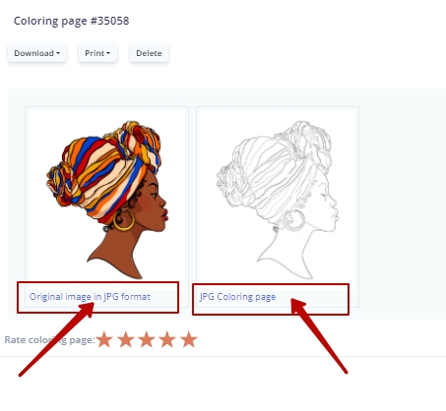Viewport: 446px width, 411px height.
Task: Open the Original image in JPG format link
Action: pyautogui.click(x=90, y=297)
